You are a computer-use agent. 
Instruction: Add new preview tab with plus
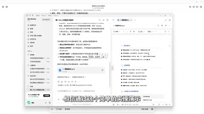point(135,20)
